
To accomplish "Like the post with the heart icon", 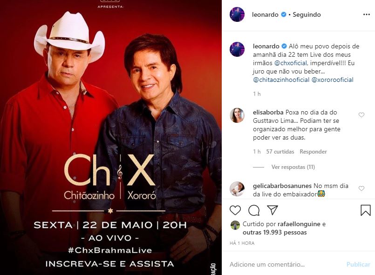I will [235, 210].
